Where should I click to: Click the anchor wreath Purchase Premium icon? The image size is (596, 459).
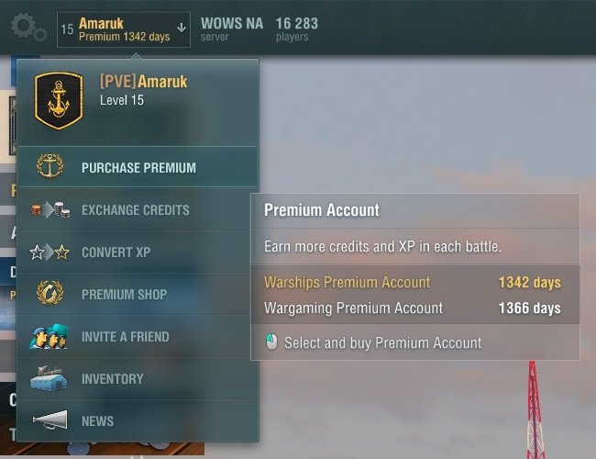point(50,166)
